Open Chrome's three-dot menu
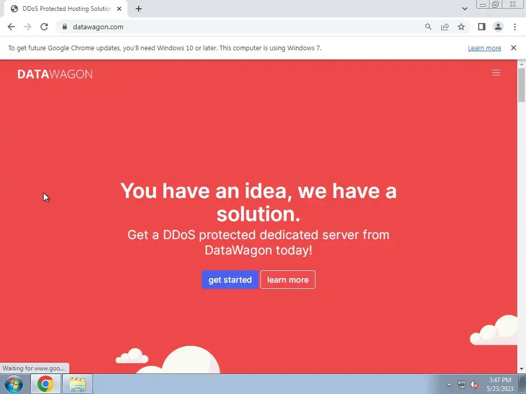This screenshot has width=526, height=394. coord(515,27)
